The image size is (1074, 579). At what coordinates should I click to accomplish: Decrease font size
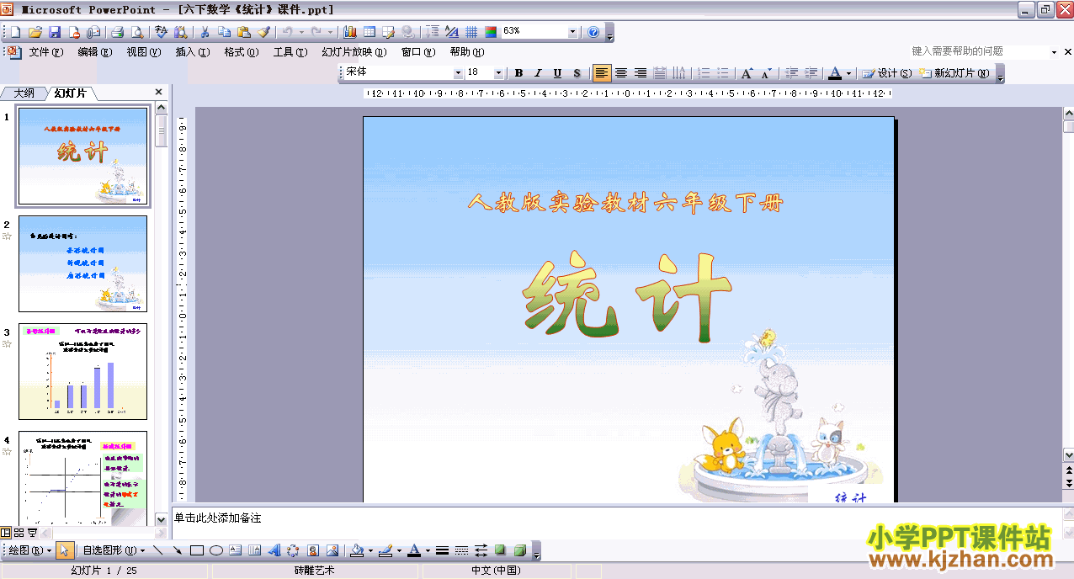(765, 73)
